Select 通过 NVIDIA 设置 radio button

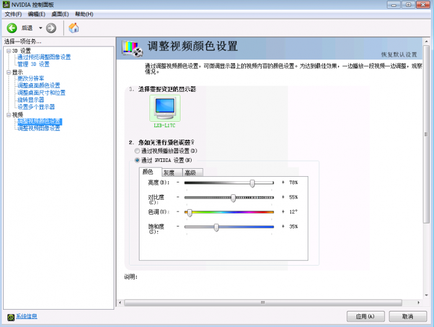[137, 160]
